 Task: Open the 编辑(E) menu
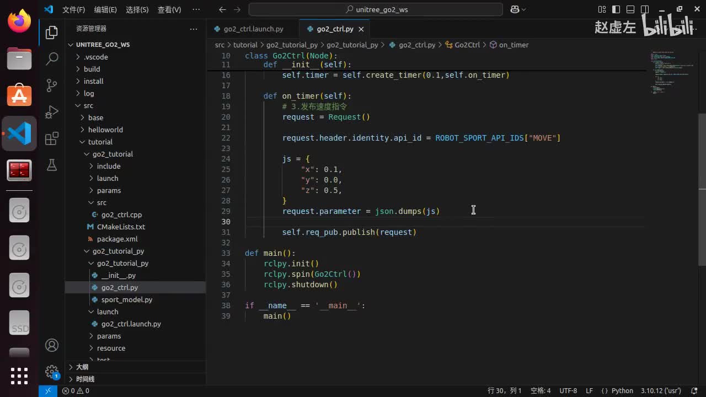(x=105, y=9)
